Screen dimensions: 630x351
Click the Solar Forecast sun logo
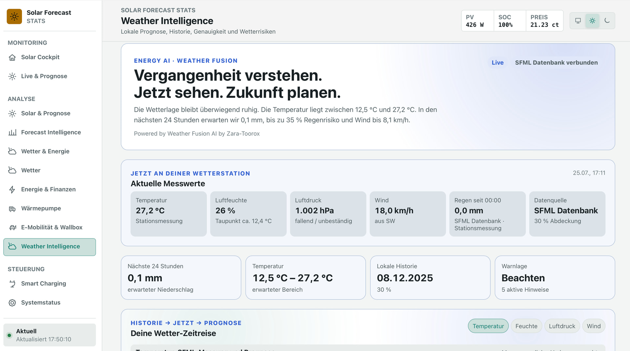(x=14, y=16)
